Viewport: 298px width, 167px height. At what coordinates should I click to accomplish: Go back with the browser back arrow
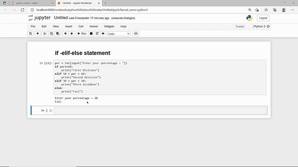pos(5,10)
